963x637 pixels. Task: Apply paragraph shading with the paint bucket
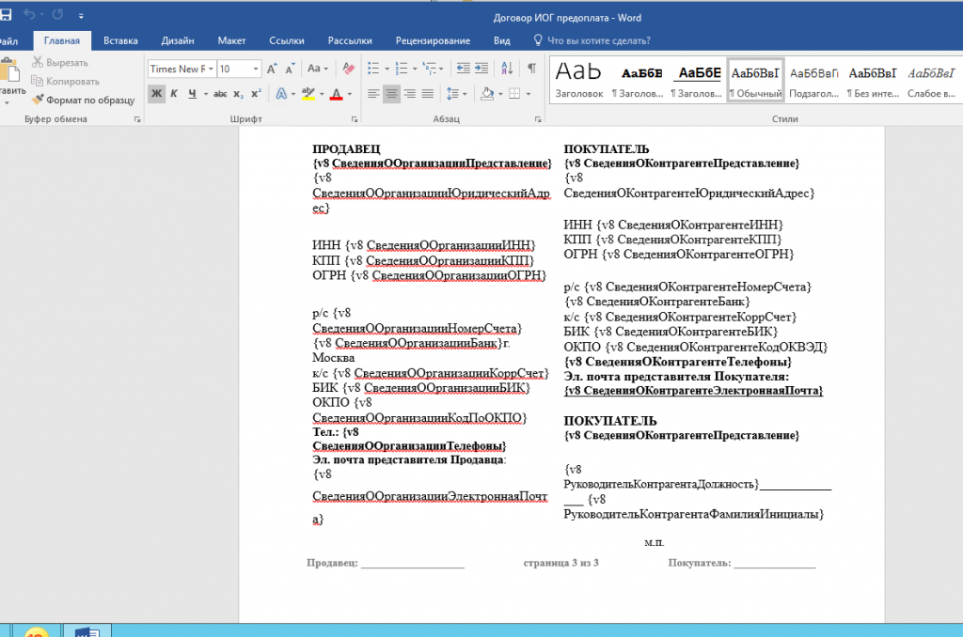coord(487,94)
